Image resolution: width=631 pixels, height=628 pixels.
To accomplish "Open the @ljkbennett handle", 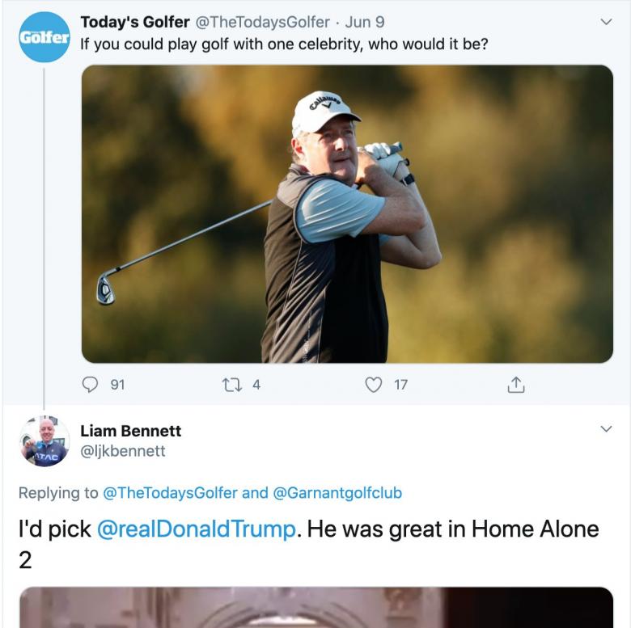I will 123,451.
